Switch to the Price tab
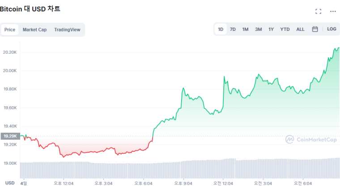 (10, 30)
